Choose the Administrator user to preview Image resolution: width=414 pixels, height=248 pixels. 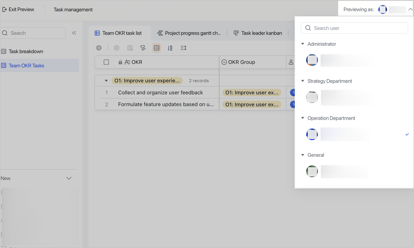tap(344, 60)
